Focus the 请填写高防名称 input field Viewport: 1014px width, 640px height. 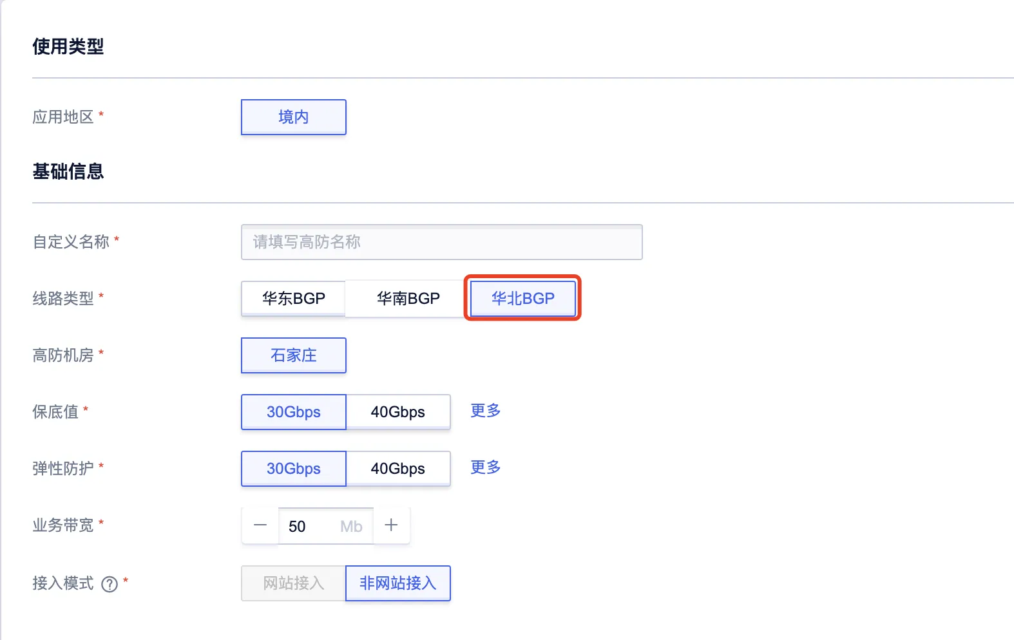[442, 242]
